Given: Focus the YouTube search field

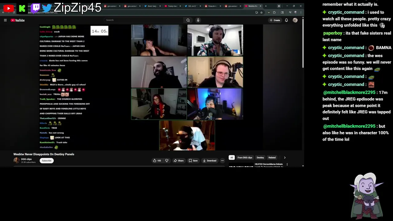Looking at the screenshot, I should [144, 20].
